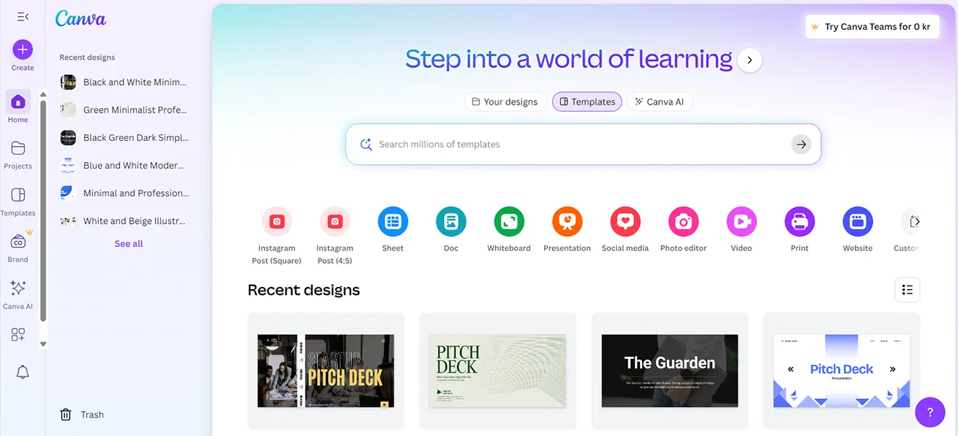Toggle list view for Recent designs
Image resolution: width=958 pixels, height=436 pixels.
(x=907, y=290)
